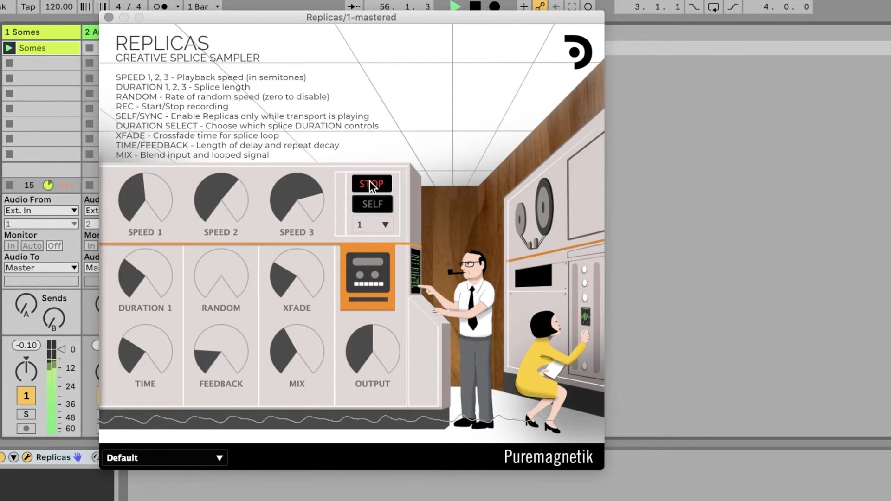Click the session record circle icon

588,6
